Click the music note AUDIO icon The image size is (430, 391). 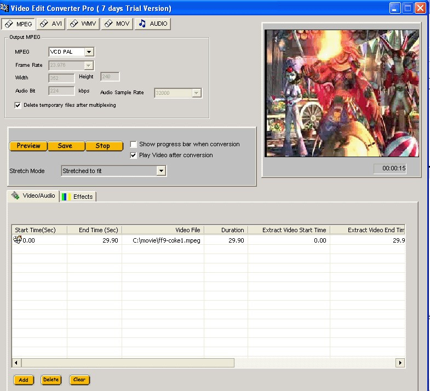pos(142,24)
